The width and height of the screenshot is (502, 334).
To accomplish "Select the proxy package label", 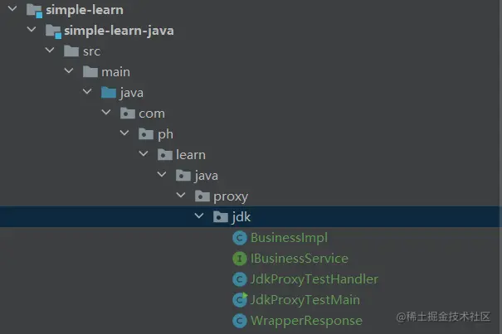I will click(231, 197).
